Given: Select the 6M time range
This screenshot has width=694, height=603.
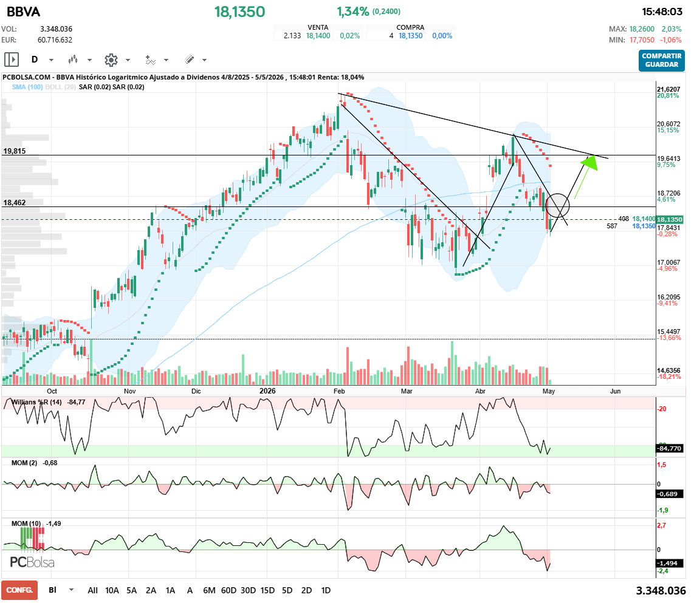Looking at the screenshot, I should [209, 590].
